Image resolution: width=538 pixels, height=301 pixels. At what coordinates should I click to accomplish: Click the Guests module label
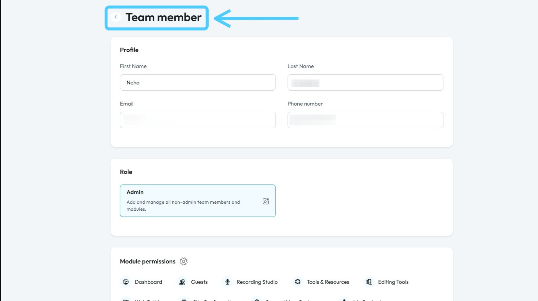click(199, 282)
